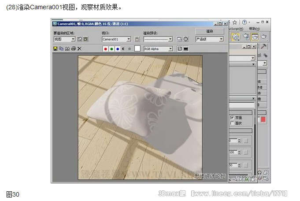
Task: Click the red object color swatch
Action: [x=263, y=119]
